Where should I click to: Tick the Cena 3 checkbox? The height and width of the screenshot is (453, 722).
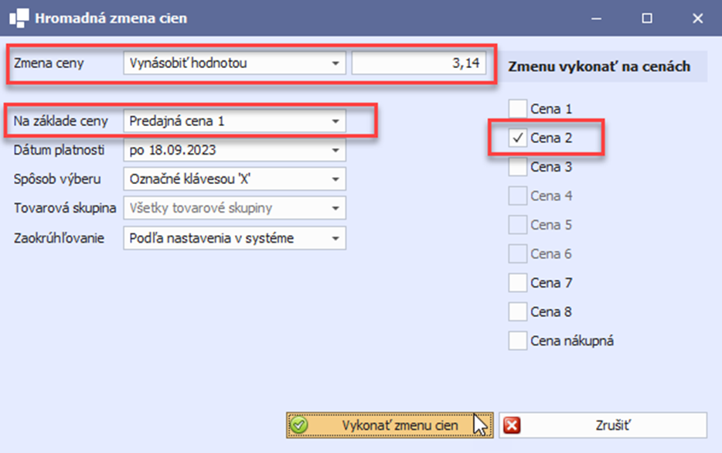(518, 167)
